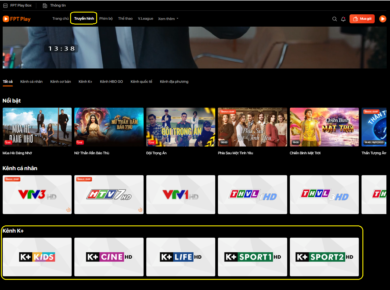The image size is (390, 290).
Task: Open FPT Play Box link
Action: [21, 5]
